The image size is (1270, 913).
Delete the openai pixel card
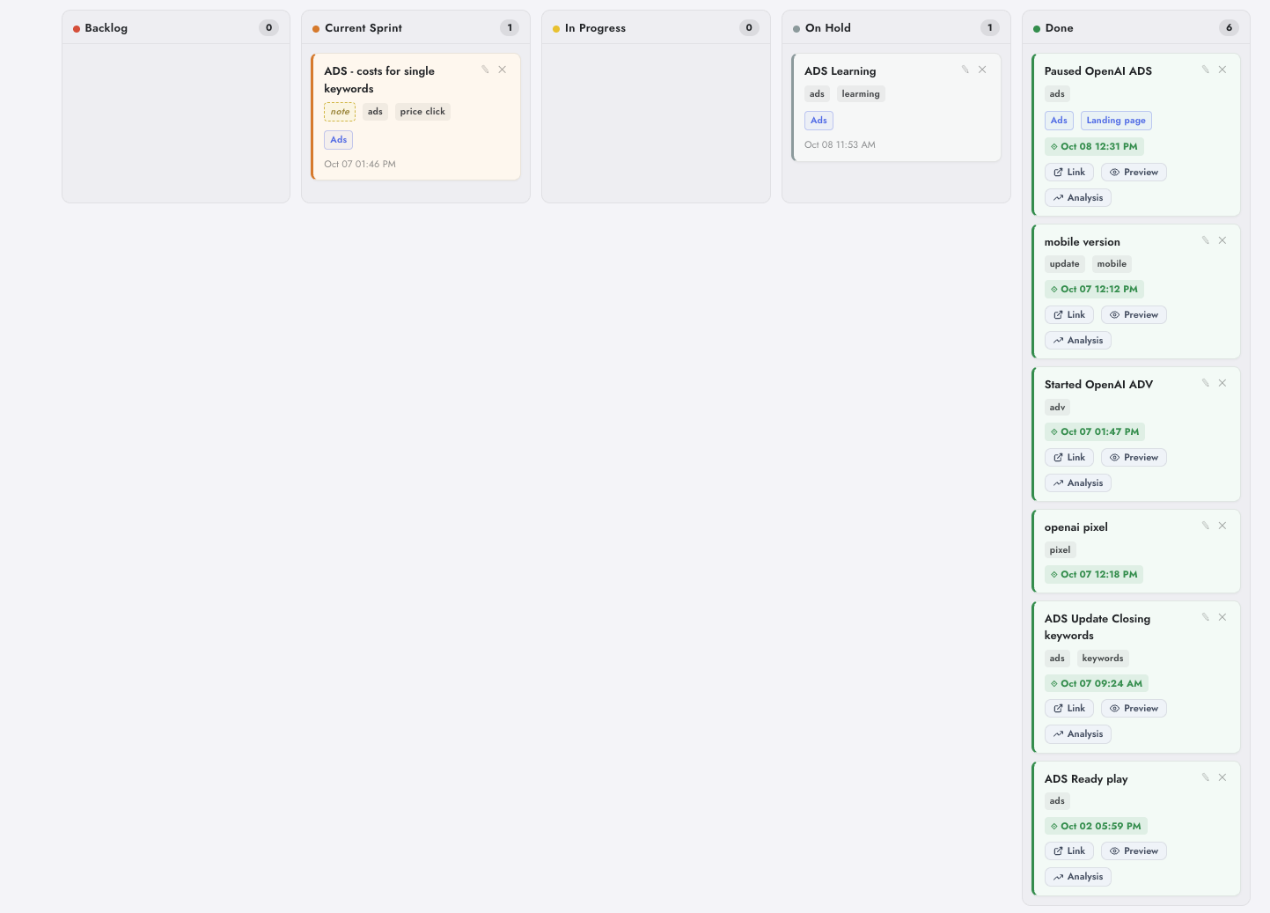coord(1222,526)
